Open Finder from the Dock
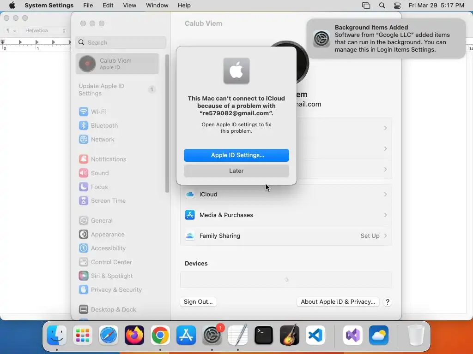The image size is (473, 354). (57, 336)
